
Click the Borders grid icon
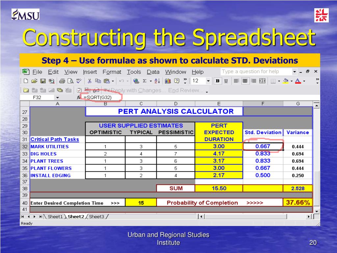click(273, 81)
